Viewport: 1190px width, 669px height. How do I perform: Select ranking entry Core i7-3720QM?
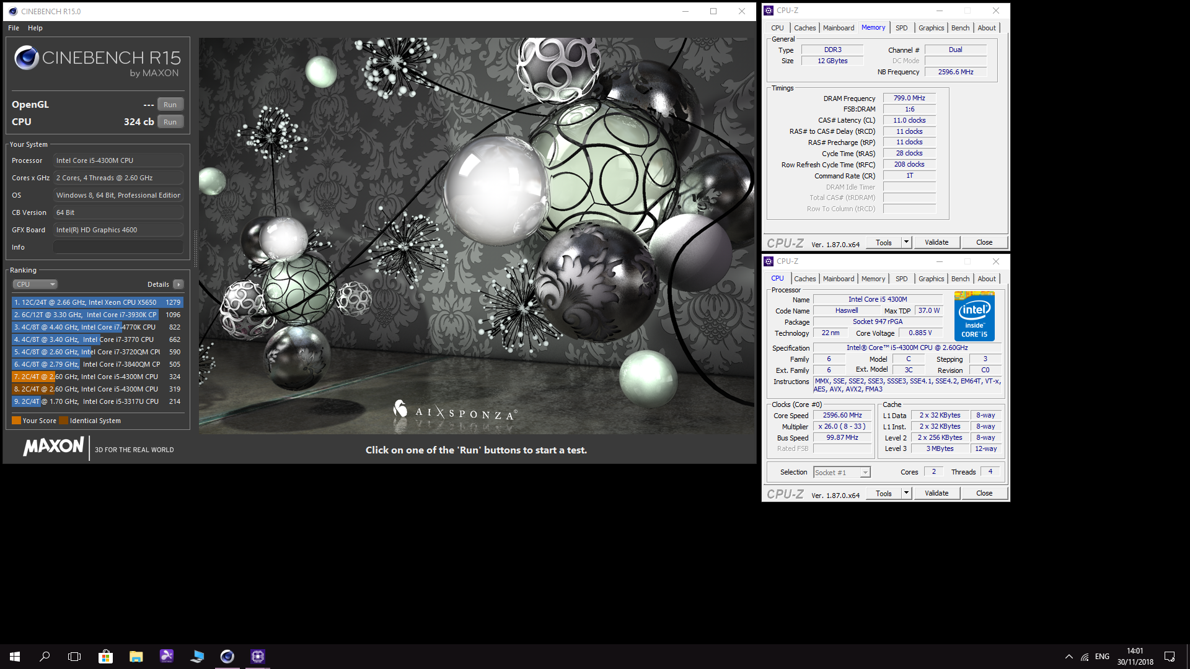tap(97, 352)
